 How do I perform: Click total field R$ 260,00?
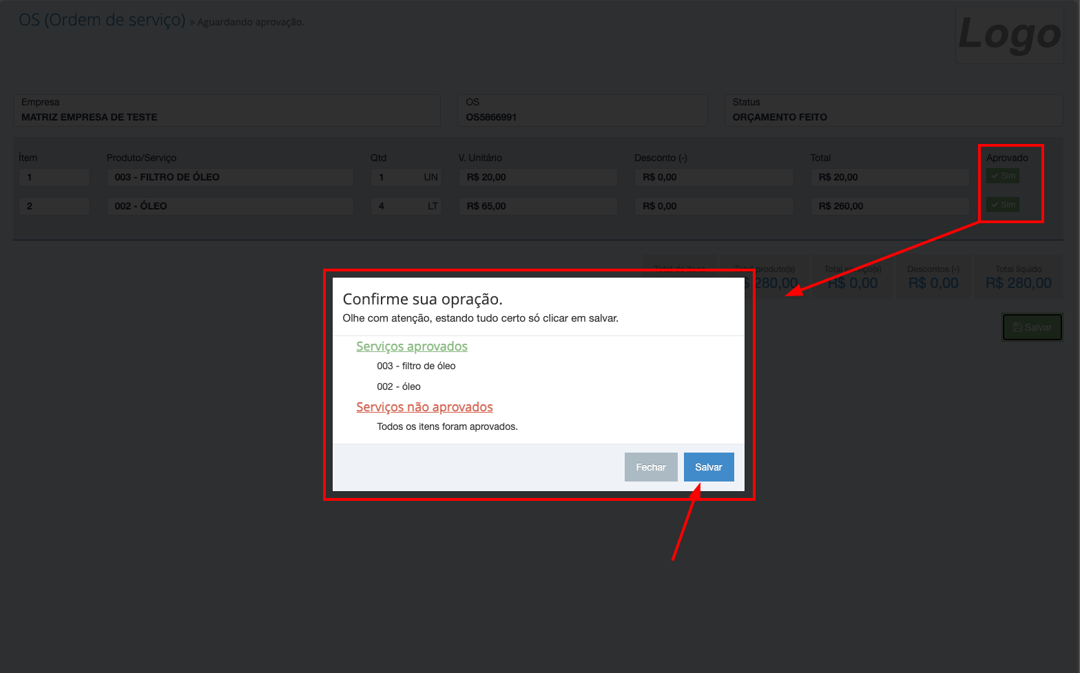coord(890,206)
